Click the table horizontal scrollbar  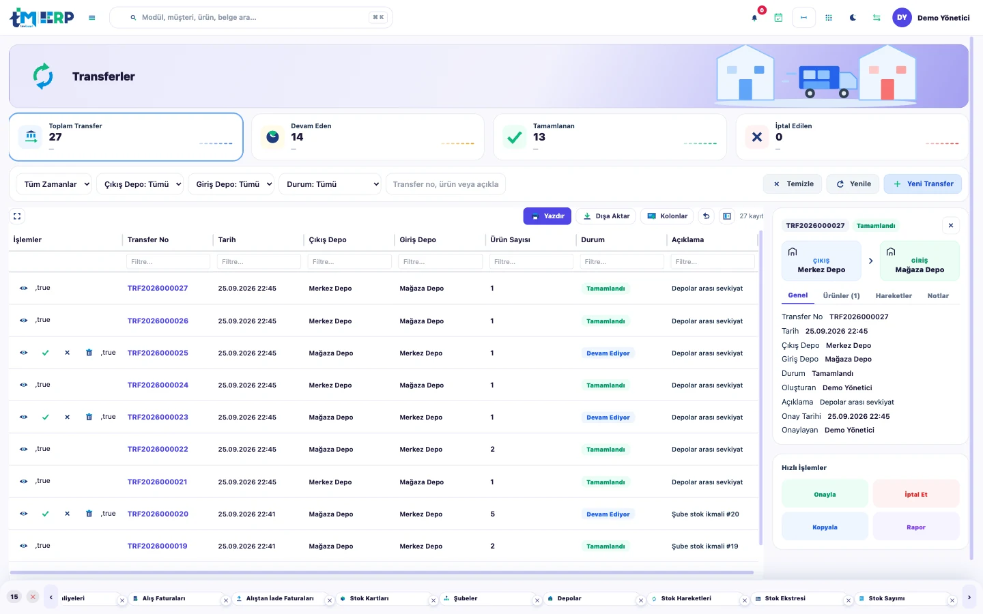(382, 572)
